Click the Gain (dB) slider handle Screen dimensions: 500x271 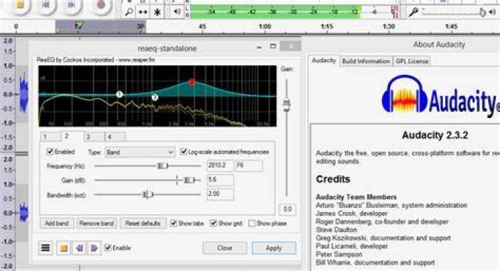(x=189, y=181)
